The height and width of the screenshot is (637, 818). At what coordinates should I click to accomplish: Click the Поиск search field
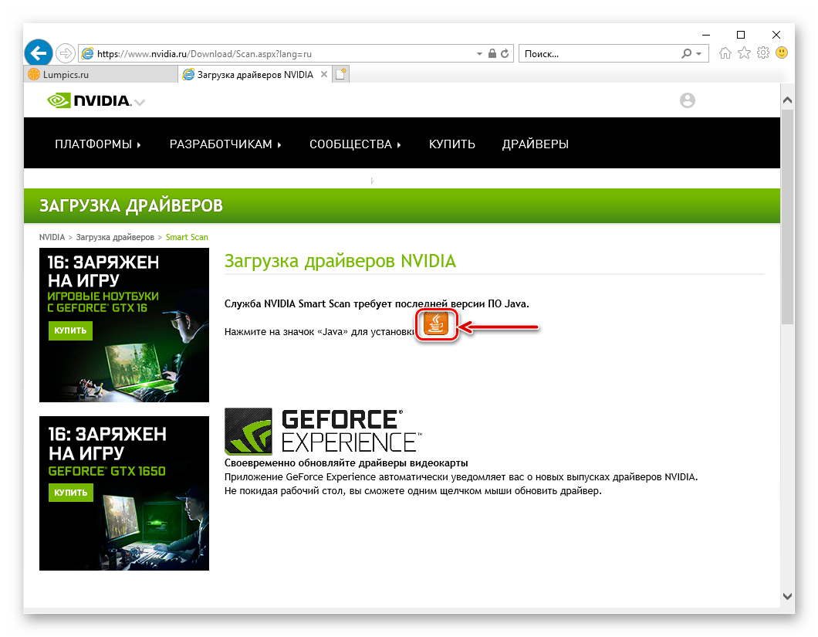600,54
